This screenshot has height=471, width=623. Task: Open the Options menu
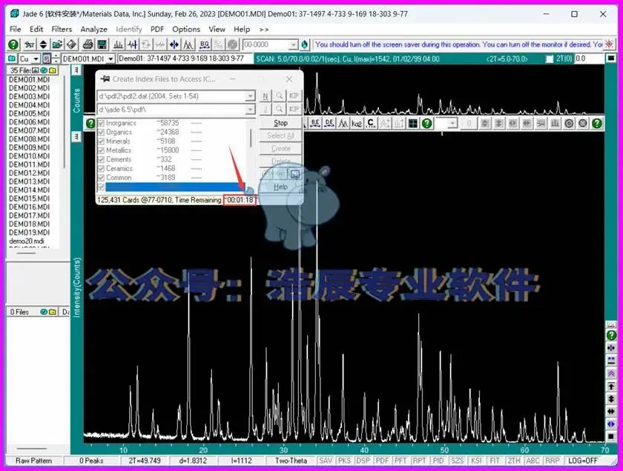pos(186,30)
